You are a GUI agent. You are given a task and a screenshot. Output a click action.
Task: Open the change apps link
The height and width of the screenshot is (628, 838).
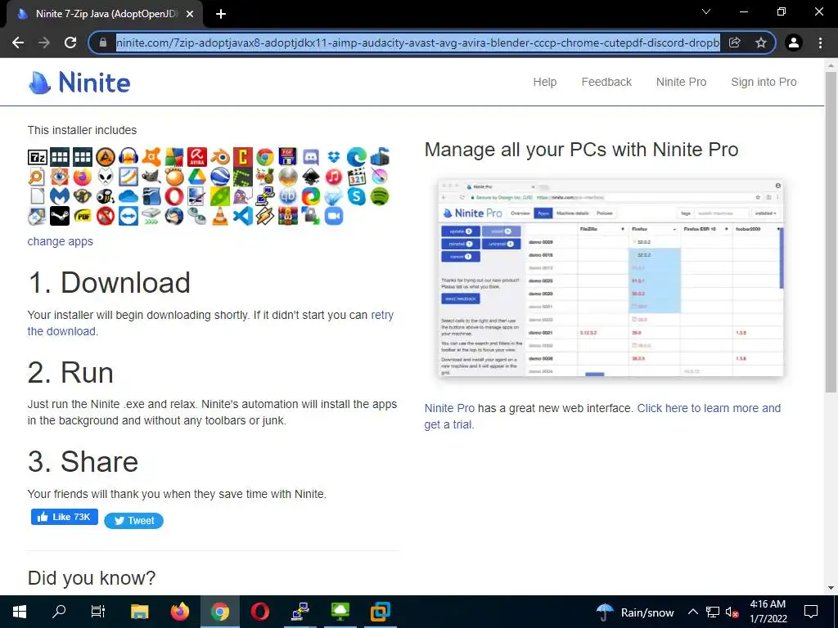tap(61, 241)
